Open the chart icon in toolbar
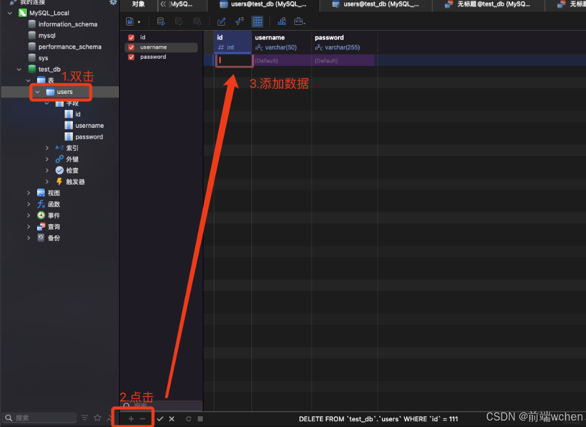The image size is (586, 427). point(281,22)
